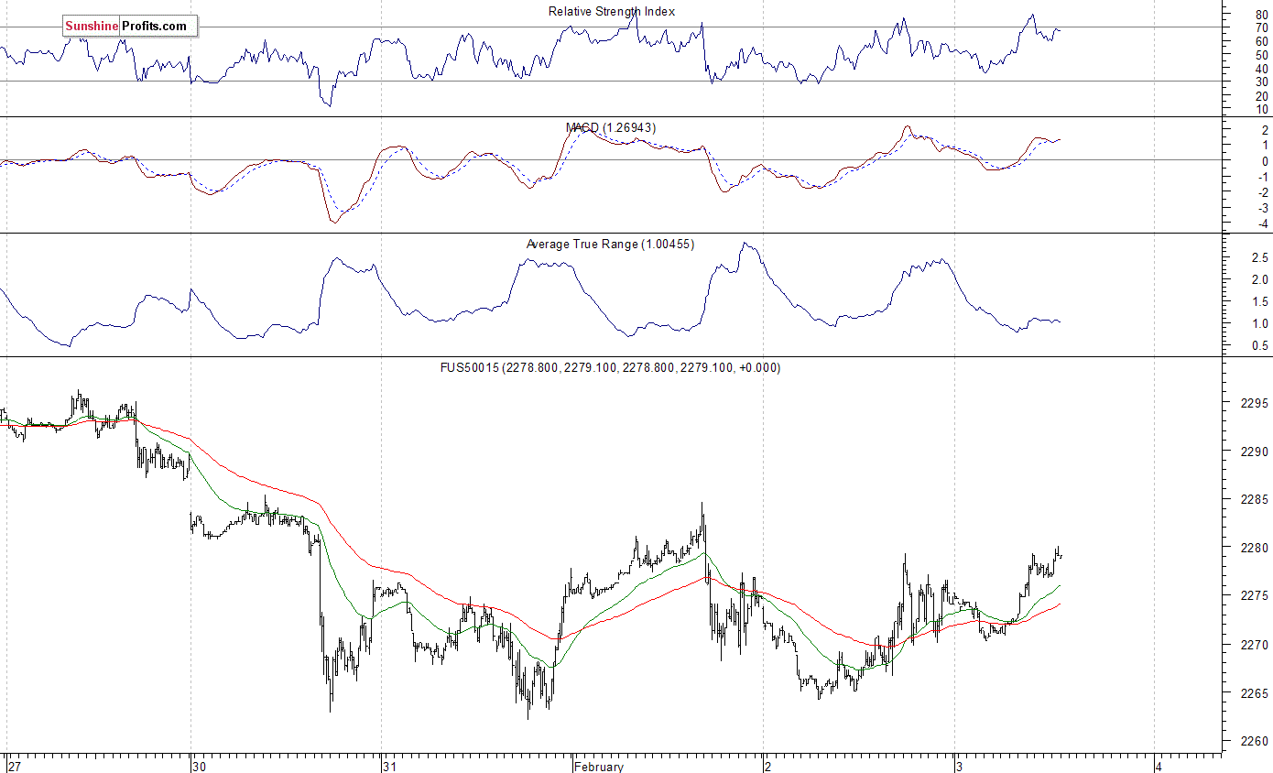1273x773 pixels.
Task: Click the 2280 price axis label
Action: click(1256, 549)
